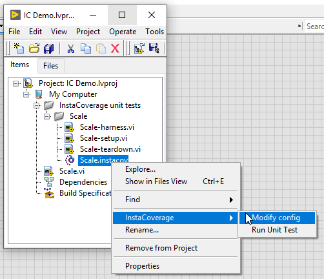Collapse the Scale folder node
This screenshot has width=324, height=279.
tap(47, 116)
